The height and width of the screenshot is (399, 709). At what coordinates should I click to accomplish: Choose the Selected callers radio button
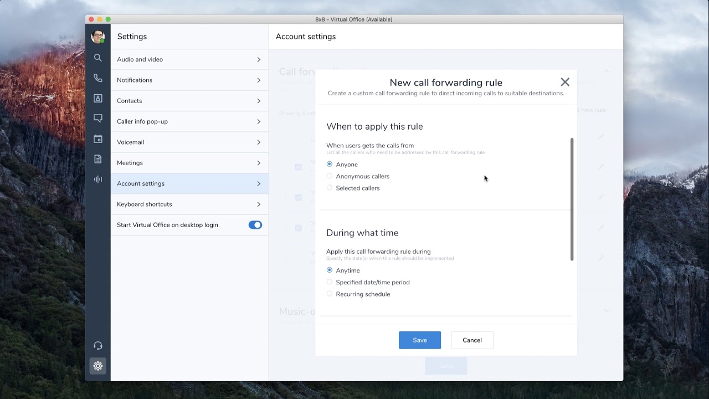pos(330,188)
